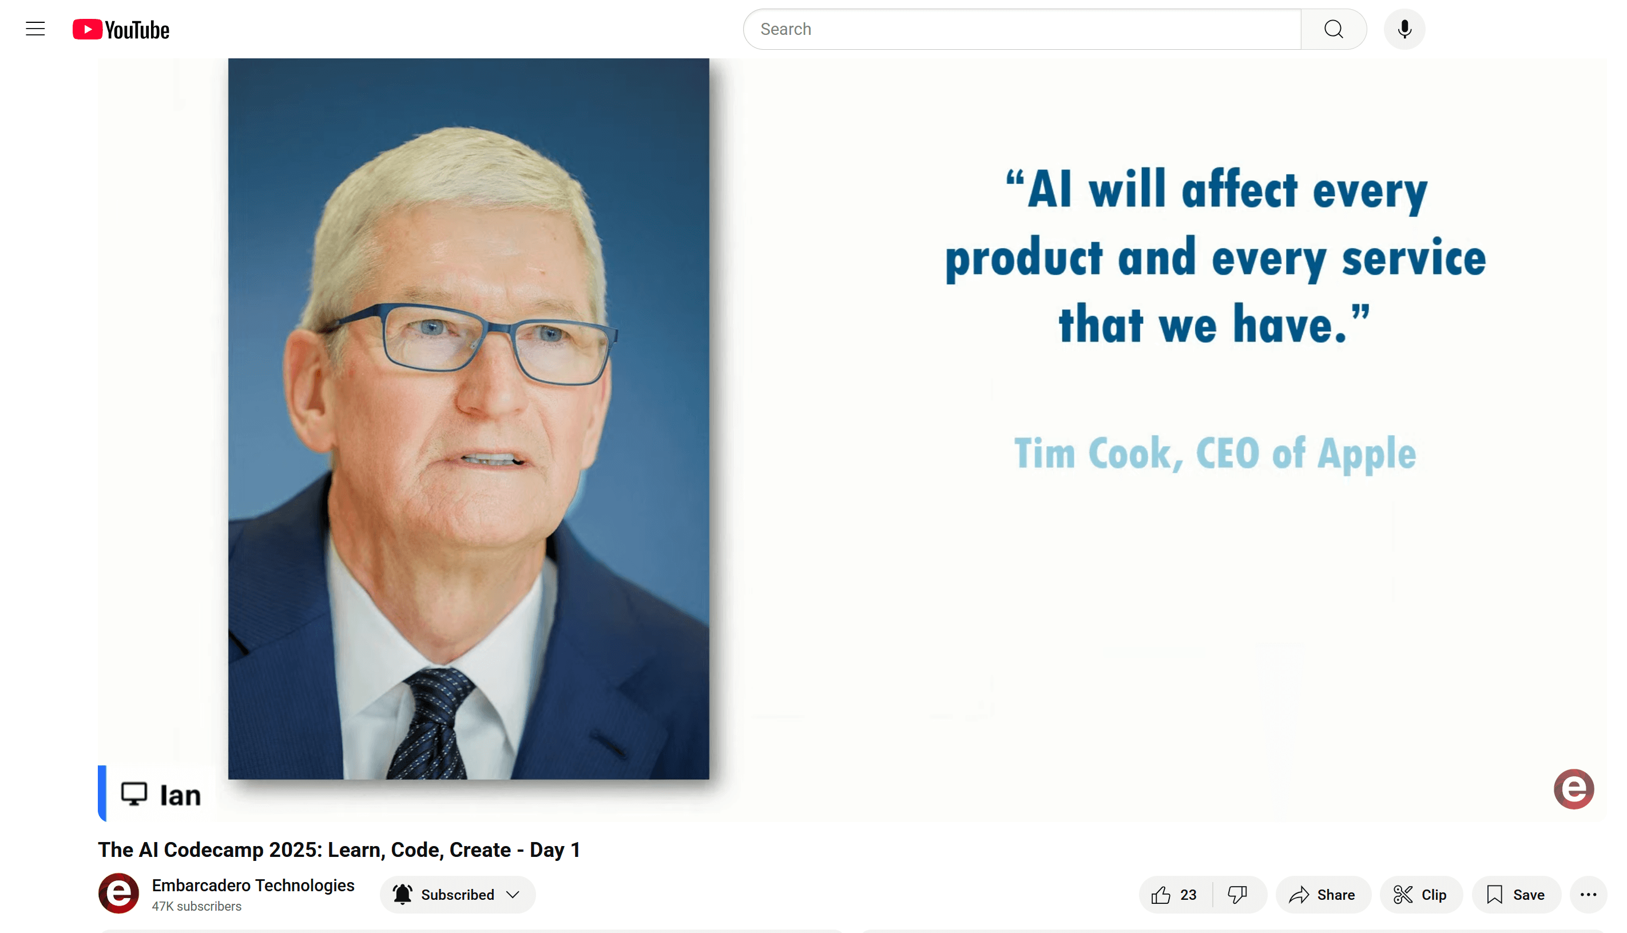1627x933 pixels.
Task: Click the video player area
Action: (852, 440)
